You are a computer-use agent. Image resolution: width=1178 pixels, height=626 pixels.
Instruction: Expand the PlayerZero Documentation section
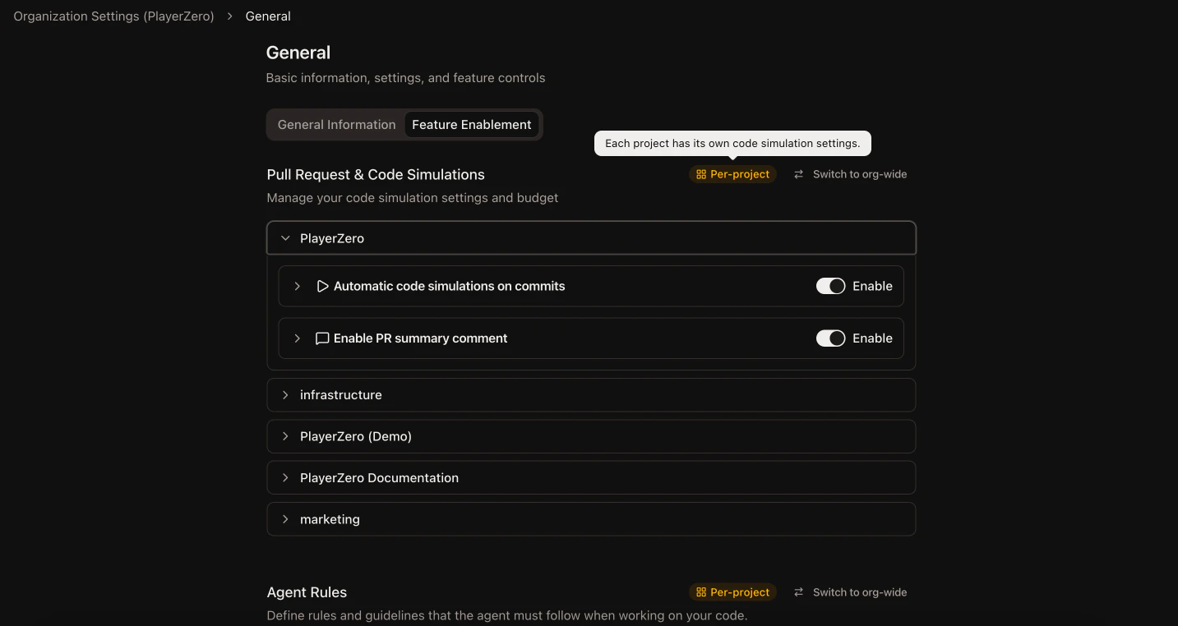coord(285,477)
